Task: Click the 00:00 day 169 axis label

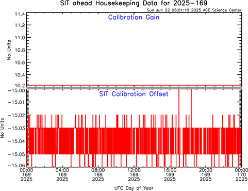Action: pyautogui.click(x=26, y=174)
